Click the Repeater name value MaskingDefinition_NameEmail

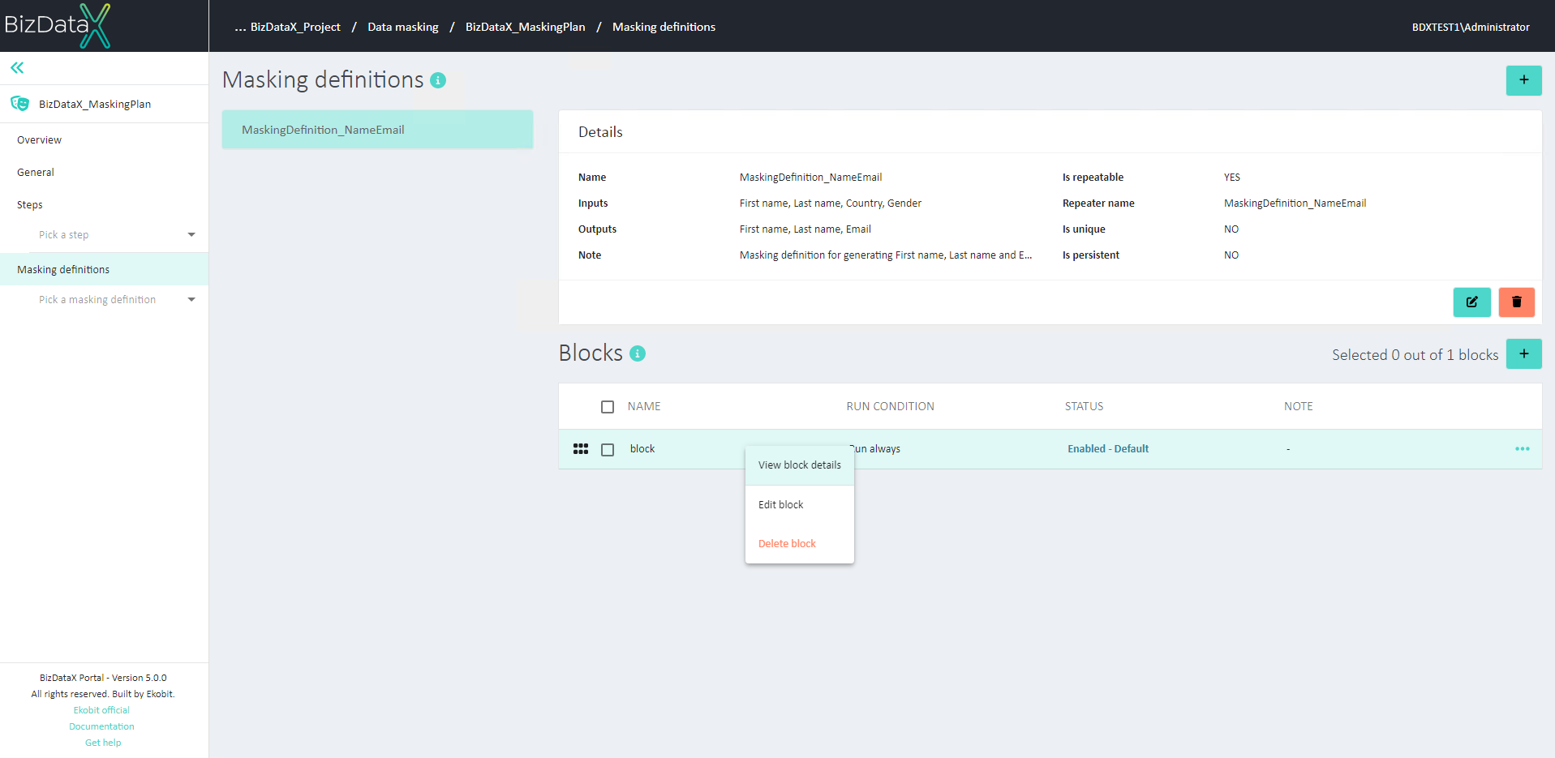(1295, 203)
